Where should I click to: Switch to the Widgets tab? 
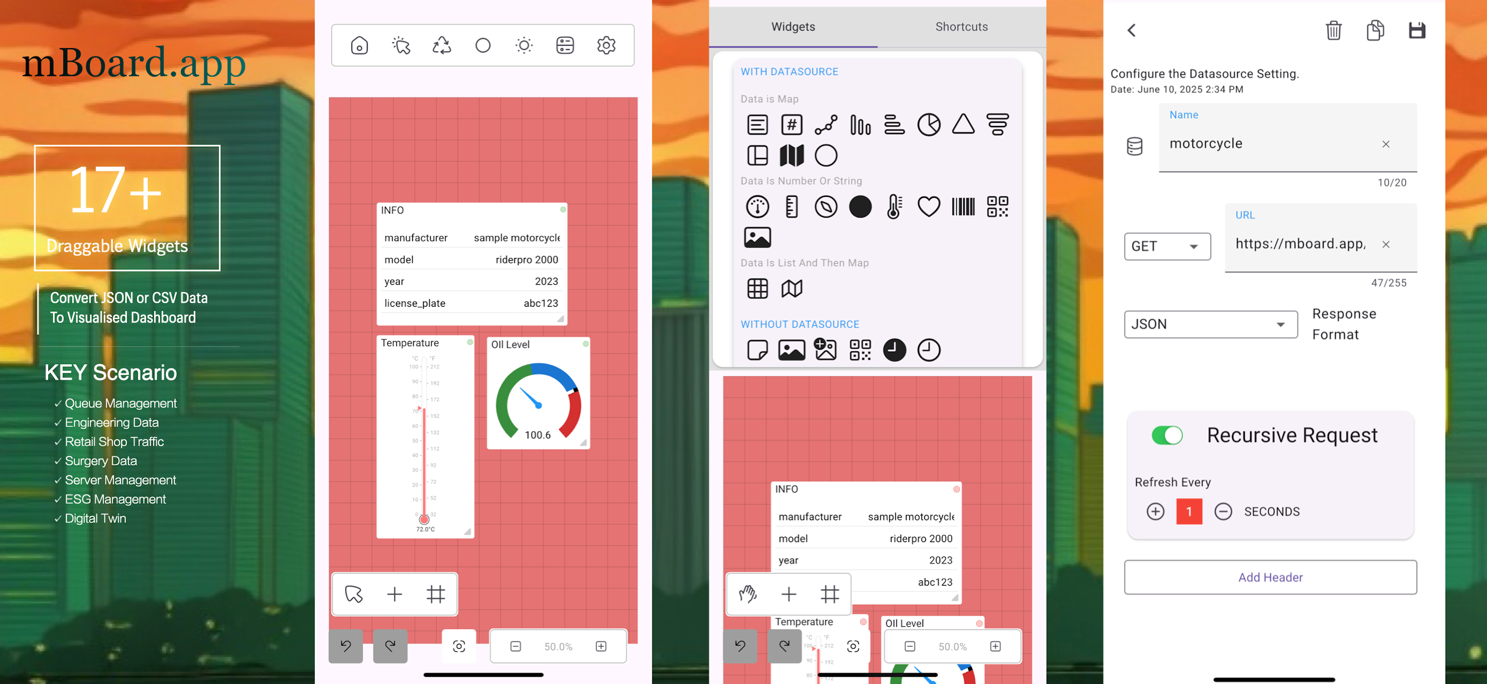[793, 26]
